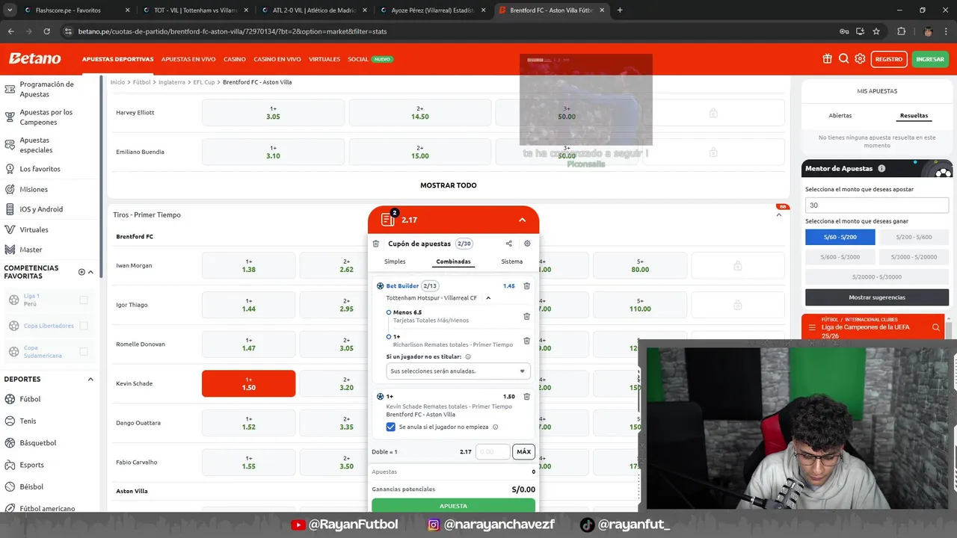Tick the Copa Sudamericana favorite checkbox
The image size is (957, 538).
(x=84, y=352)
